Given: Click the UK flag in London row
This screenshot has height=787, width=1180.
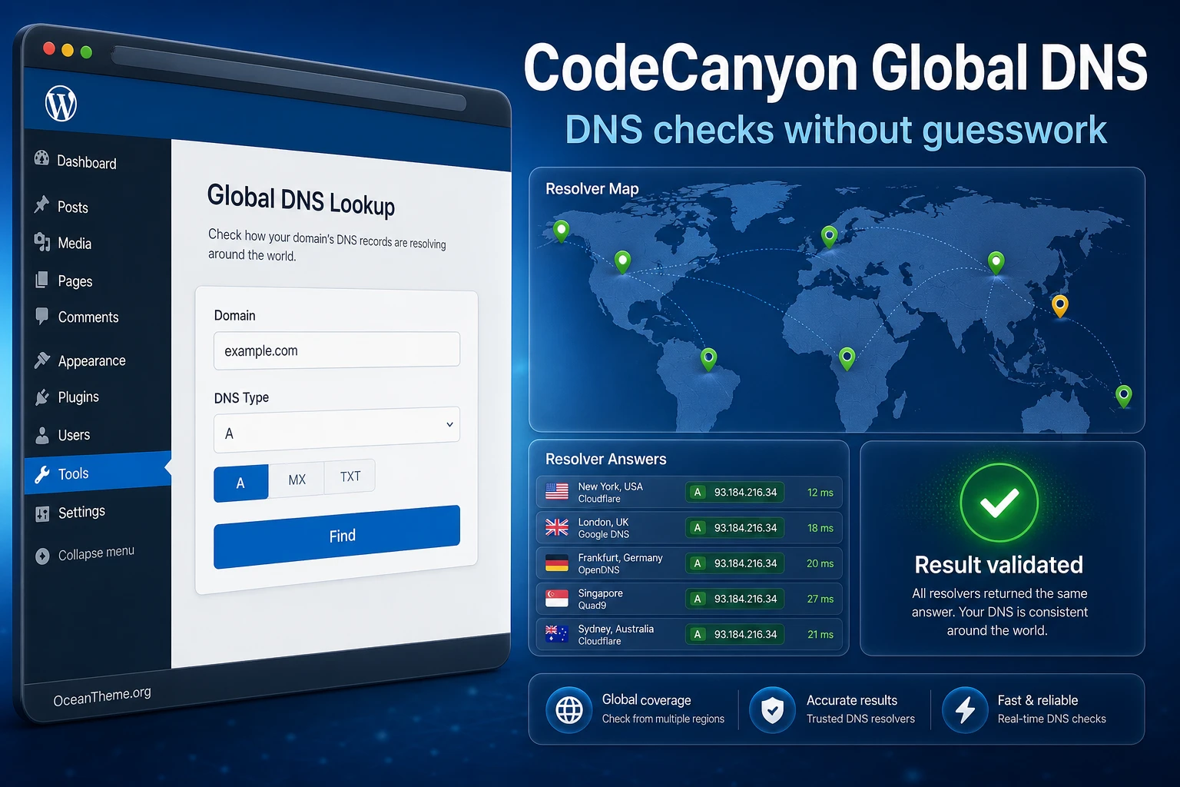Looking at the screenshot, I should coord(557,527).
